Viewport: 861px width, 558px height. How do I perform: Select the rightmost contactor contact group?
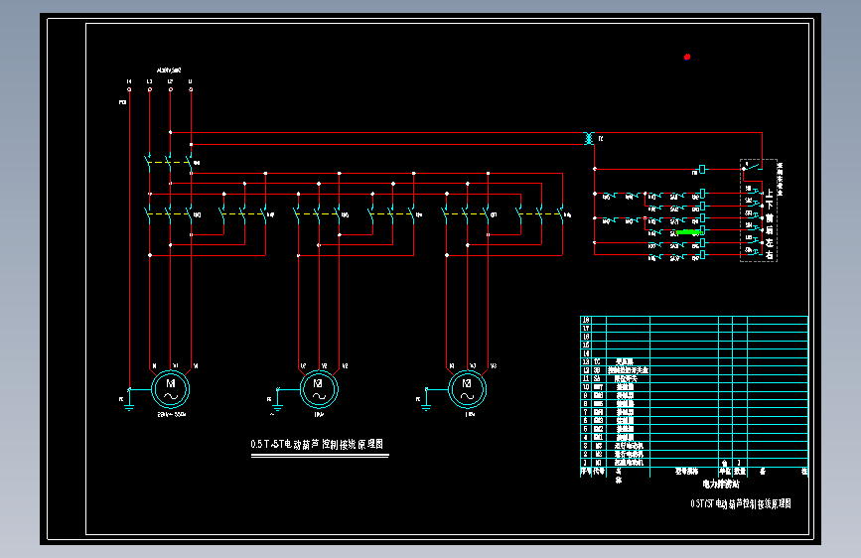[541, 214]
